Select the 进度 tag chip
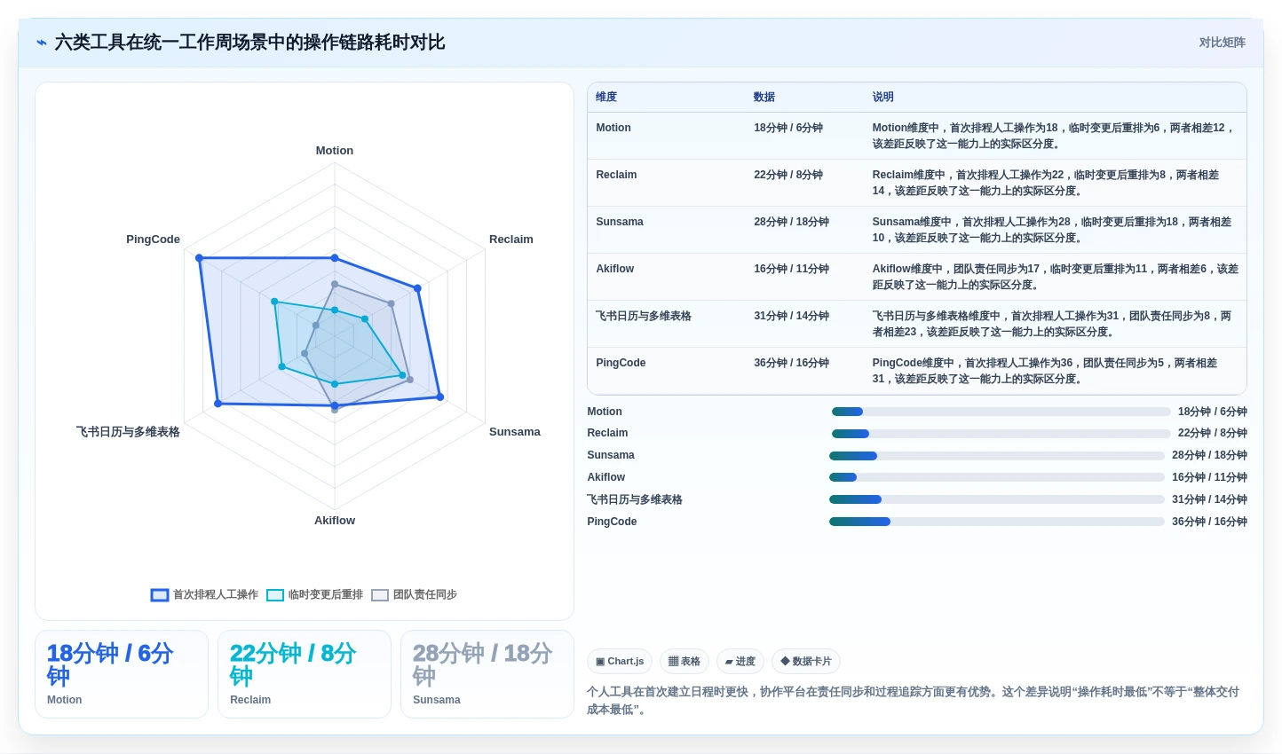Viewport: 1282px width, 754px height. [740, 662]
